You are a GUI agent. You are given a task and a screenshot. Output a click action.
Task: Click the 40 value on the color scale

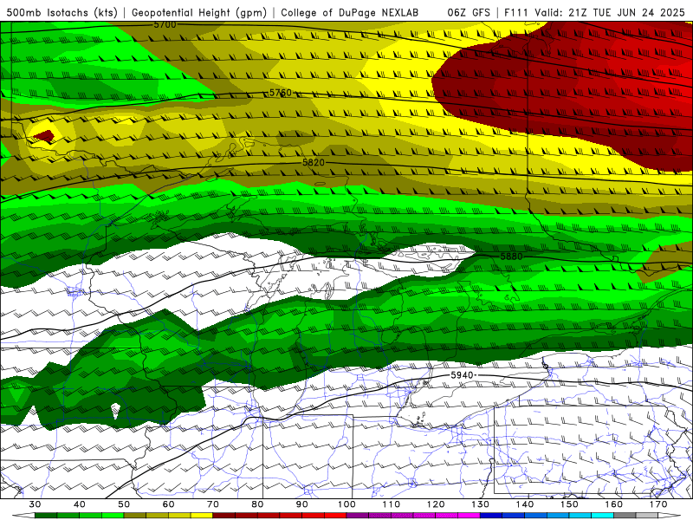(x=80, y=504)
